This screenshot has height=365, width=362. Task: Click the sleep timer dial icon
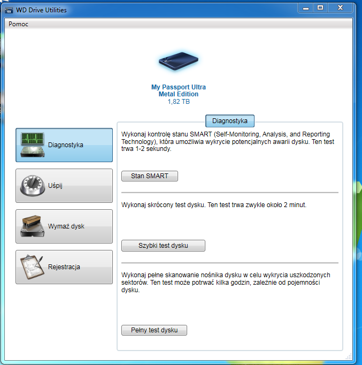pos(32,186)
